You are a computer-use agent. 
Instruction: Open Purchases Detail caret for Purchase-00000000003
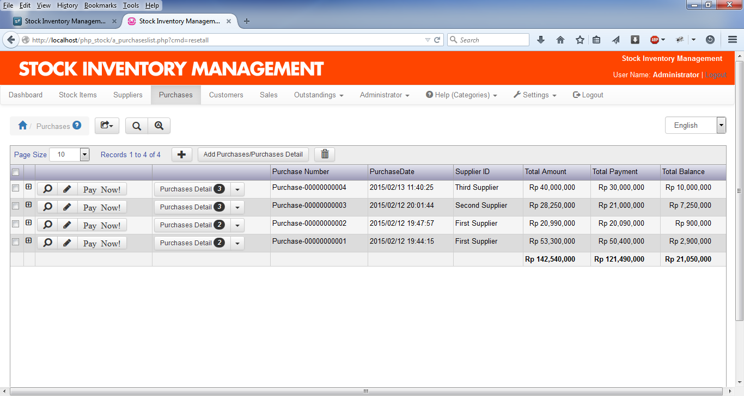237,207
